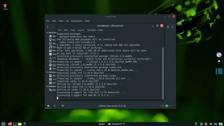The width and height of the screenshot is (224, 126).
Task: Open Home folder in sidebar
Action: tap(53, 36)
